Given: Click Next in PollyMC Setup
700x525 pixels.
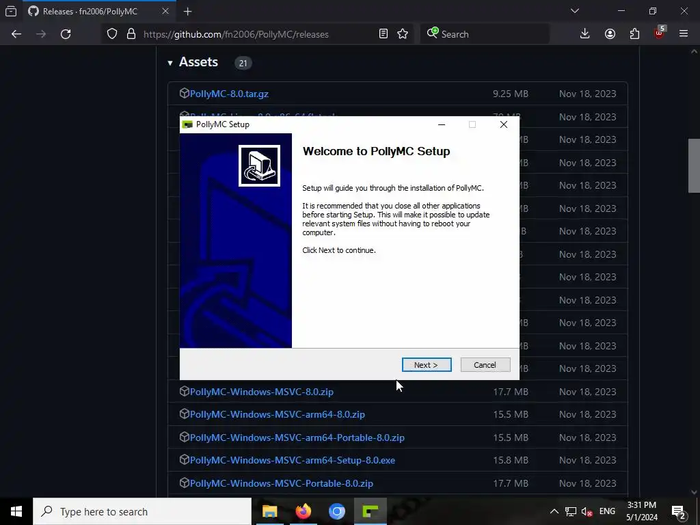Looking at the screenshot, I should 427,365.
